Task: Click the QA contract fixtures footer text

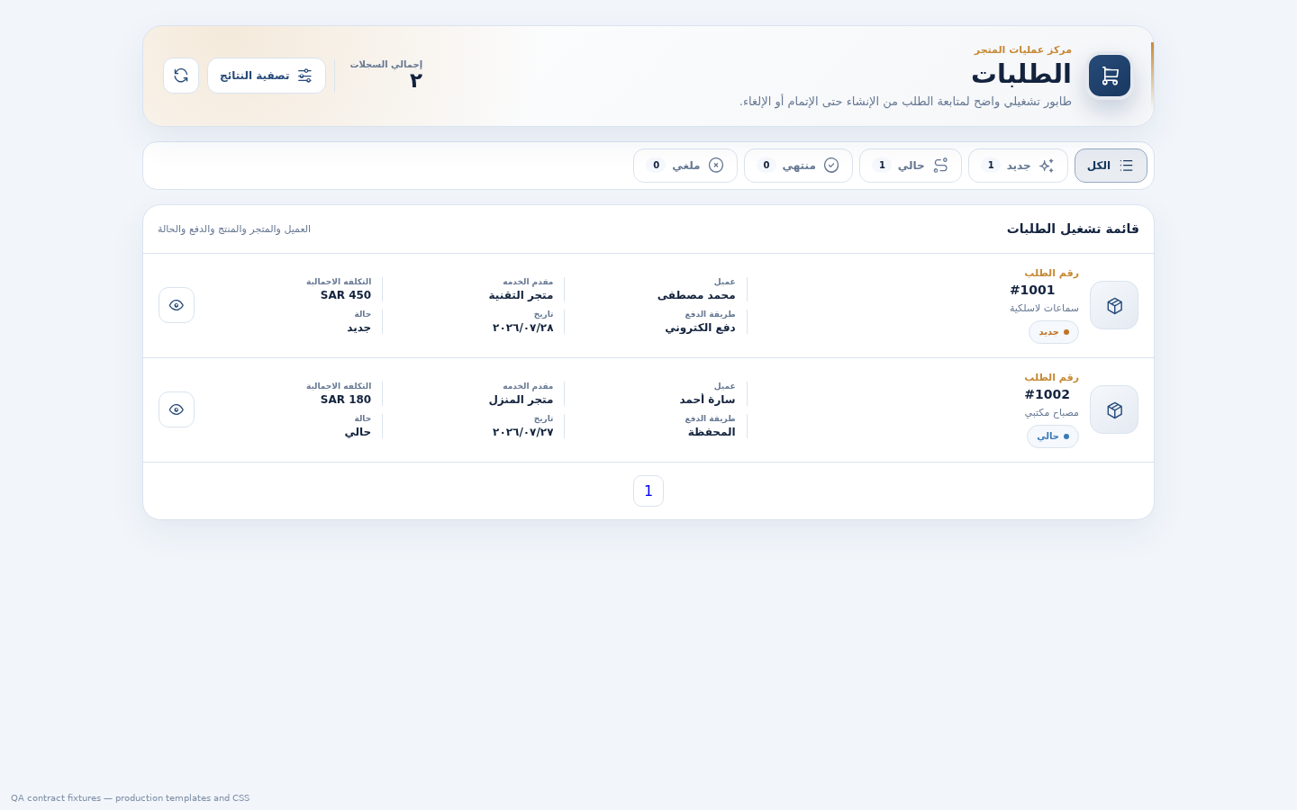Action: pos(130,798)
